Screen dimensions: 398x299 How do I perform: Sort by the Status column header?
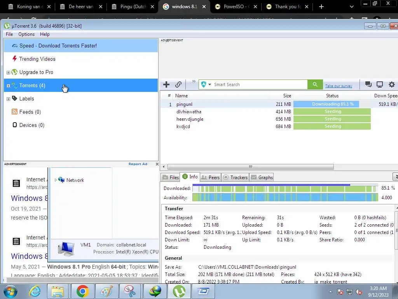pos(332,96)
